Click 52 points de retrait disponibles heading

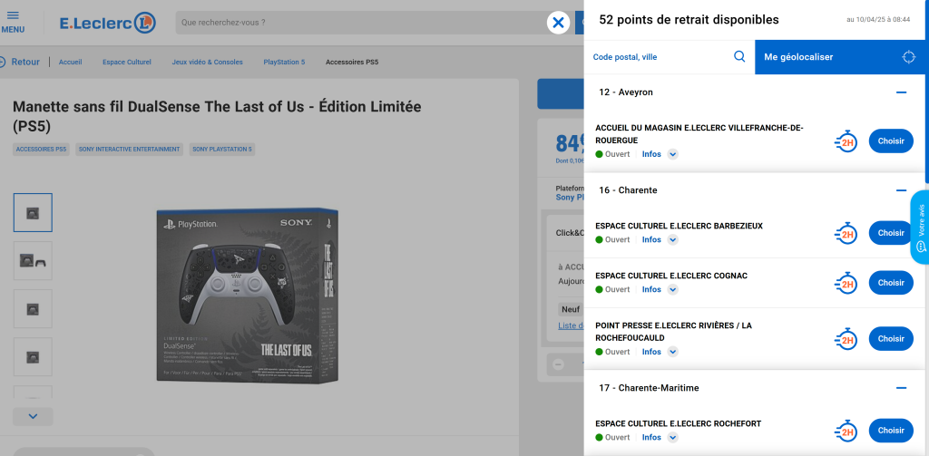point(689,20)
